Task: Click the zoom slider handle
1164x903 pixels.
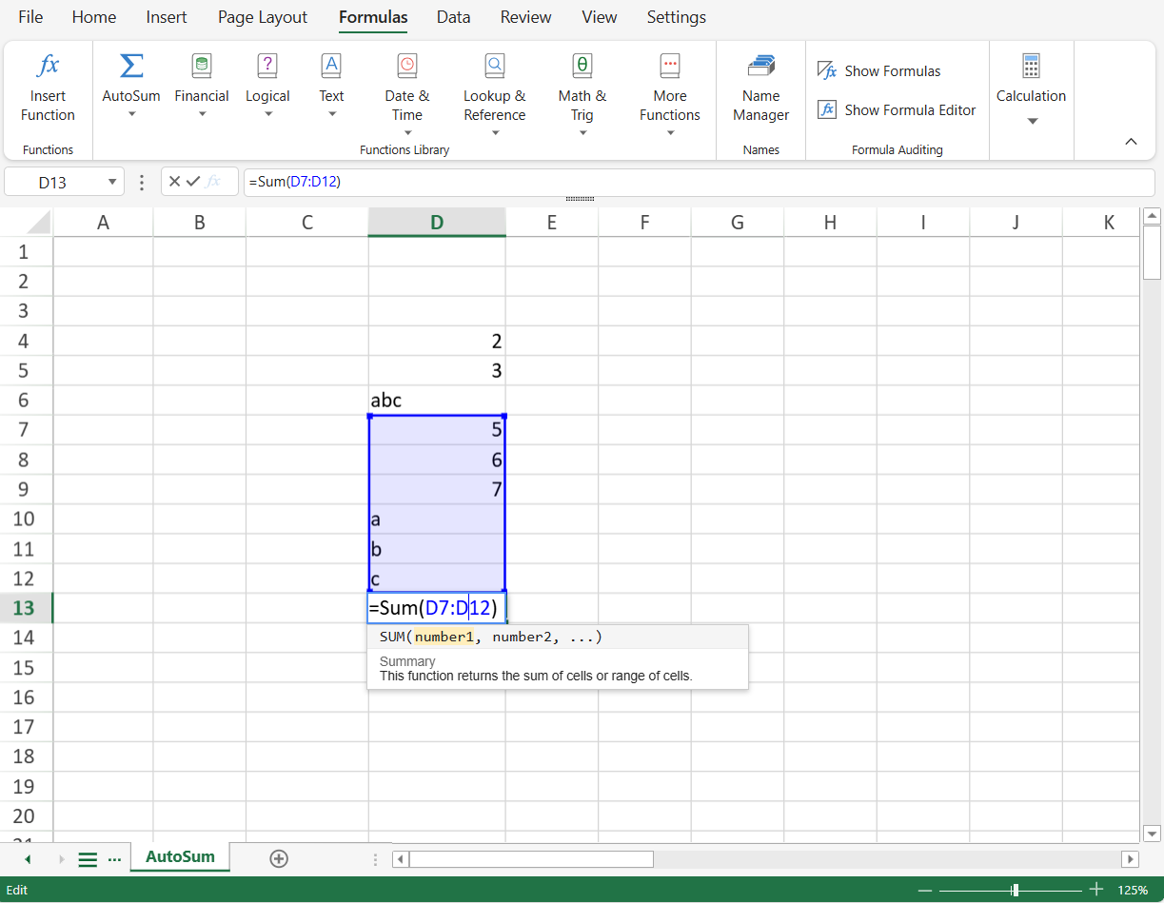Action: click(1016, 890)
